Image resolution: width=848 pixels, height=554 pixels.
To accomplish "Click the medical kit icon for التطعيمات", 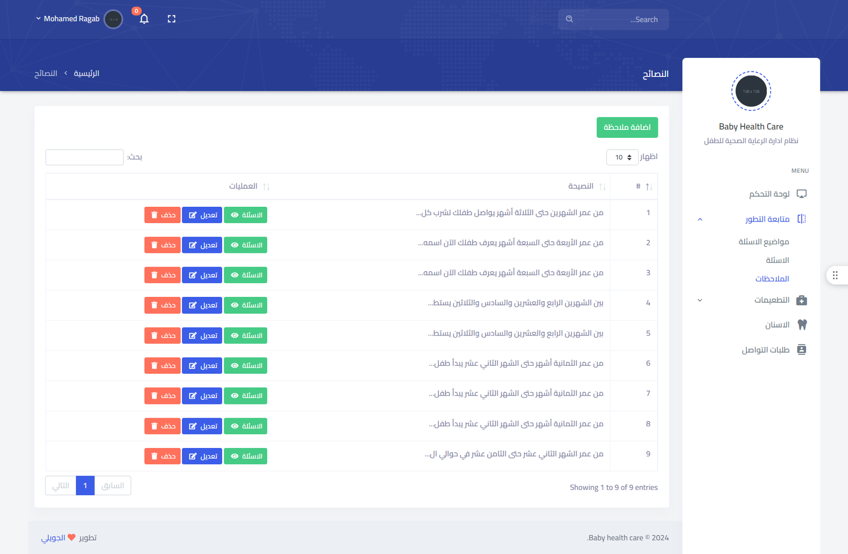I will tap(801, 300).
